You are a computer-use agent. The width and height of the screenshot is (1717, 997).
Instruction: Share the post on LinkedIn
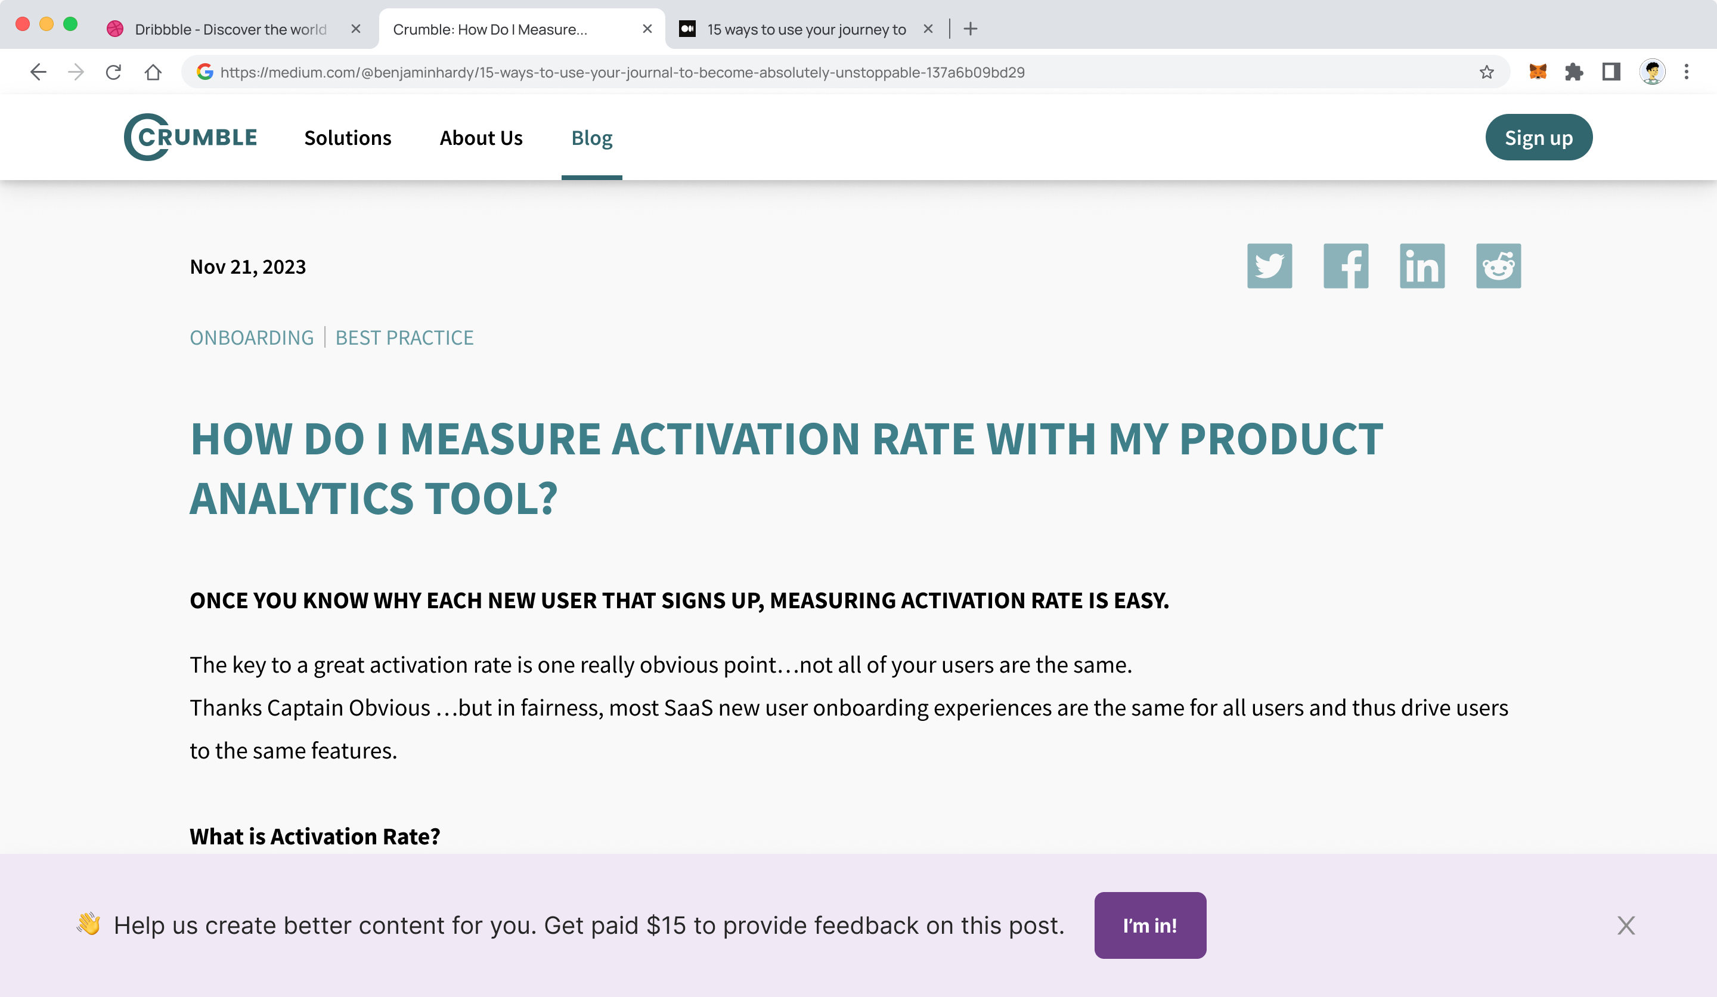click(1422, 266)
